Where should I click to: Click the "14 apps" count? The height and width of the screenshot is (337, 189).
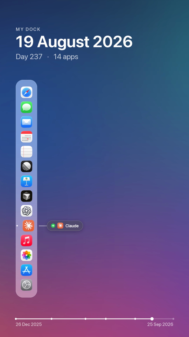click(66, 57)
